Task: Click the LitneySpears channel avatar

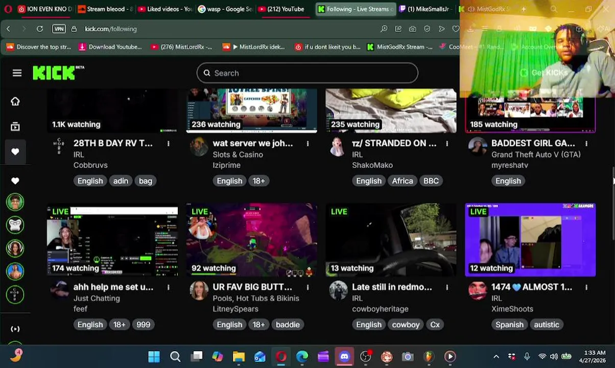Action: coord(199,291)
